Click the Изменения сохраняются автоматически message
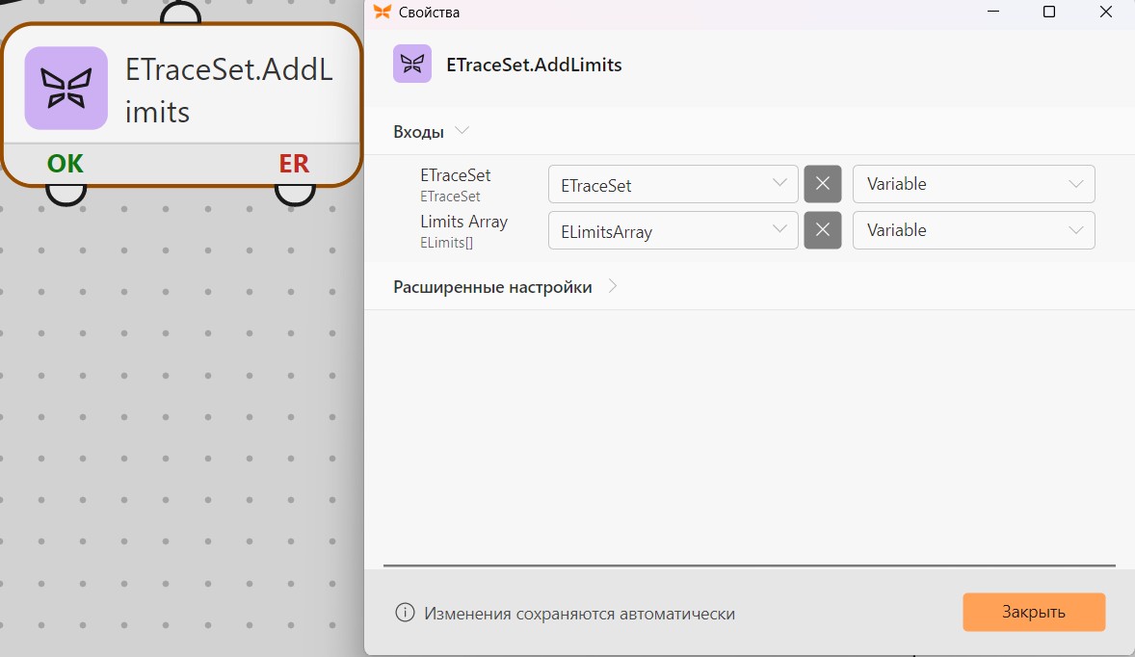This screenshot has width=1135, height=657. 579,614
